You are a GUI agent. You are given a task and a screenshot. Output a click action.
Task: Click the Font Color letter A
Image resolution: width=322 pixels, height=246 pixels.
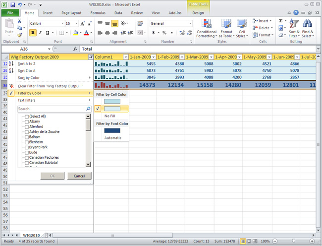coord(86,33)
